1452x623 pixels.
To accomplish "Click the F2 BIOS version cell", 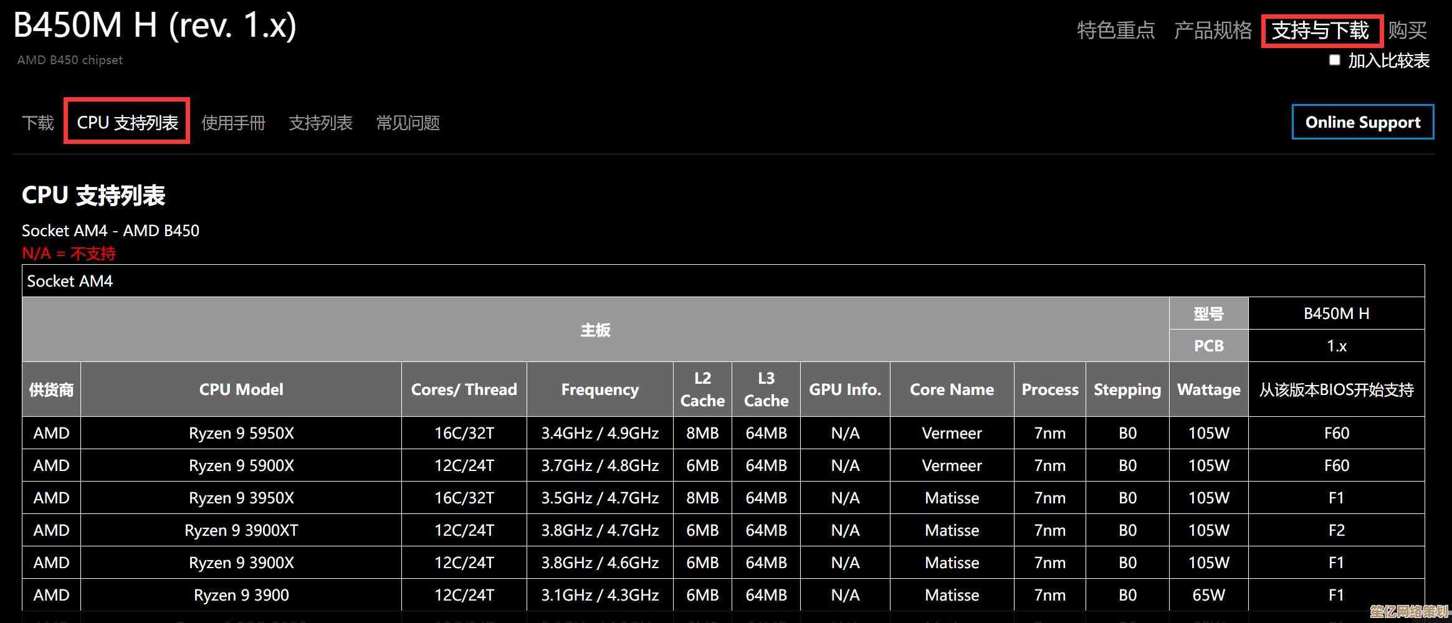I will point(1336,530).
